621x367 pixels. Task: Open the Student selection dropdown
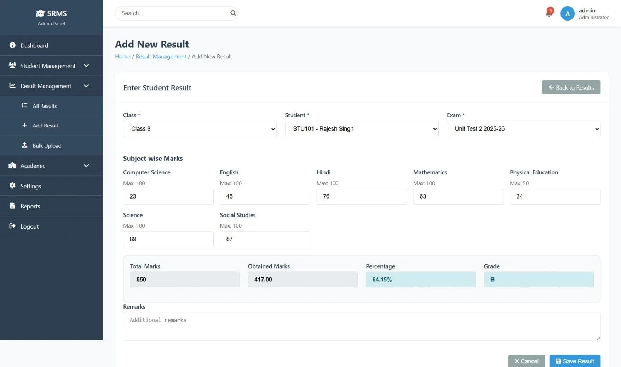[x=361, y=129]
